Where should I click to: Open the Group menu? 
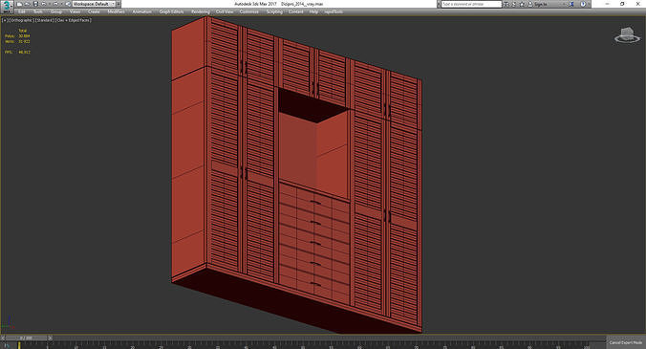point(56,11)
